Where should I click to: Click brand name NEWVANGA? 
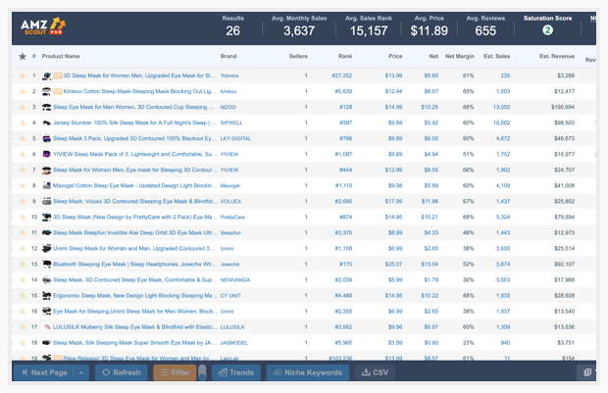(235, 280)
